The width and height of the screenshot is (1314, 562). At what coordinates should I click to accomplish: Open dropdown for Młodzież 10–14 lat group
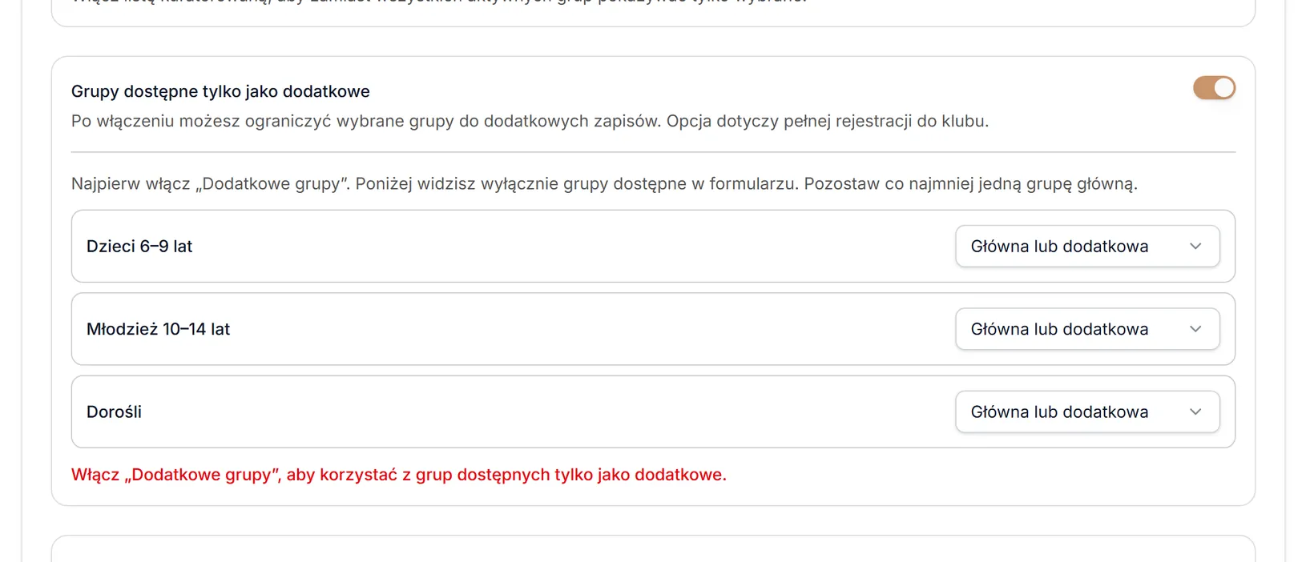1087,329
